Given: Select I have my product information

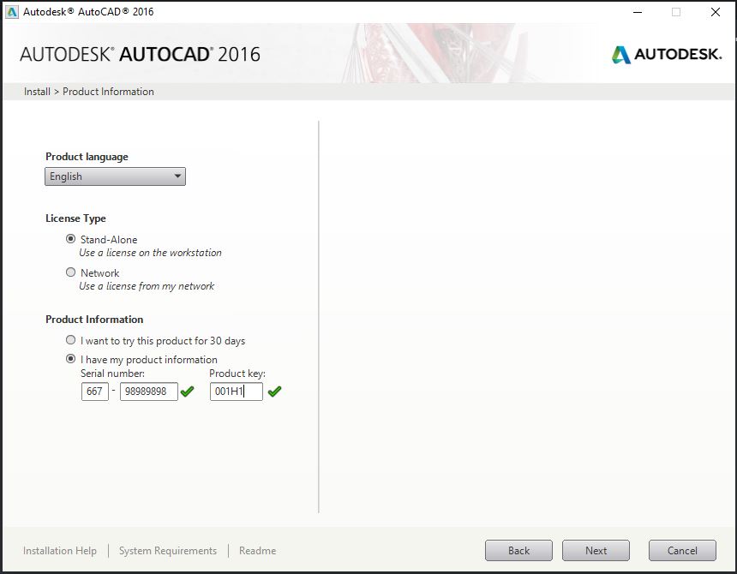Looking at the screenshot, I should tap(70, 359).
